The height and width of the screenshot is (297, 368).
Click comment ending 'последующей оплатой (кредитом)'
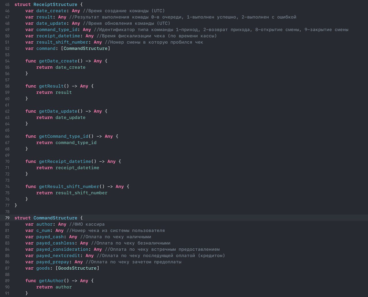coord(161,256)
